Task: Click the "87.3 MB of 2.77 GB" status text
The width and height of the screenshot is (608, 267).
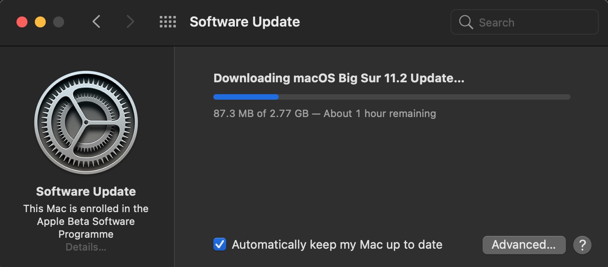Action: (x=261, y=113)
